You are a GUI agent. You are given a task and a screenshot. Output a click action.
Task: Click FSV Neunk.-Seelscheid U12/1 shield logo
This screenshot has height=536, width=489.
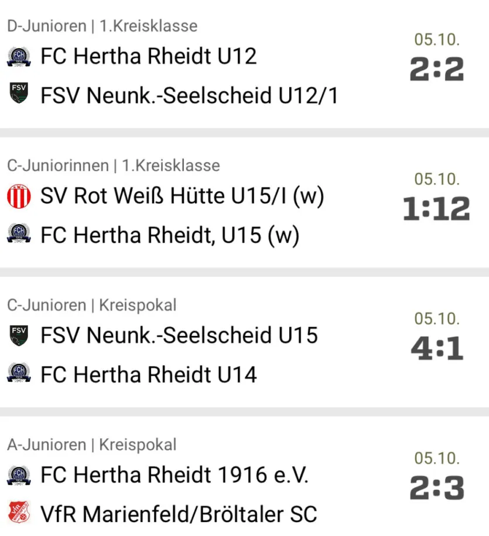(x=19, y=93)
